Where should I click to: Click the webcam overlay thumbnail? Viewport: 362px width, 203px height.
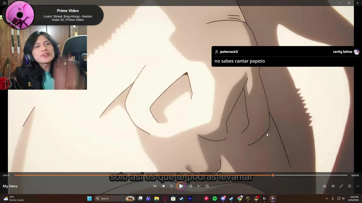tap(44, 58)
